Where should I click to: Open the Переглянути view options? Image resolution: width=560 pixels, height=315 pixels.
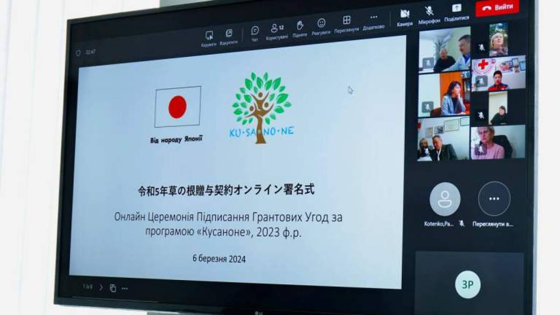[x=347, y=24]
